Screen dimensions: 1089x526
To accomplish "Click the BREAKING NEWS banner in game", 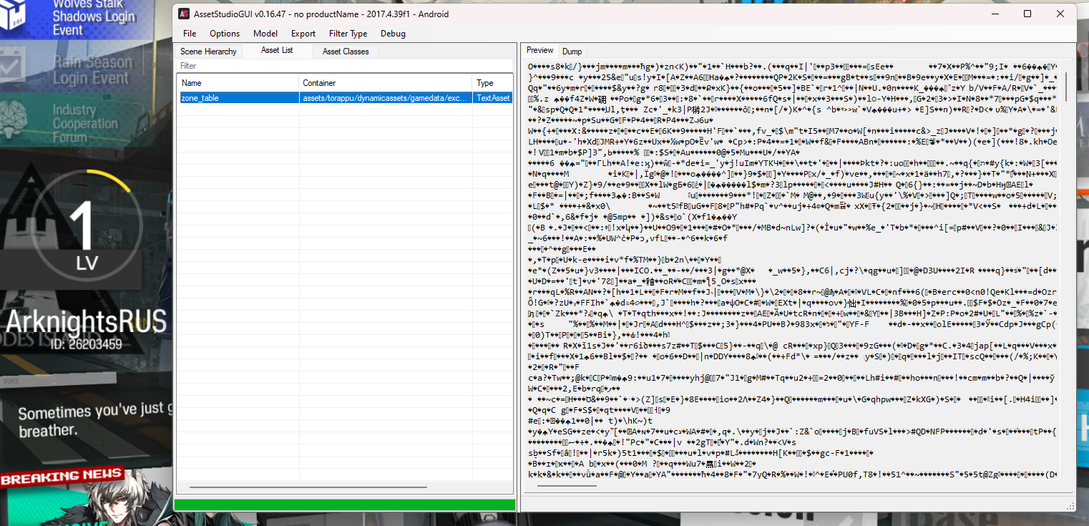I will (62, 477).
